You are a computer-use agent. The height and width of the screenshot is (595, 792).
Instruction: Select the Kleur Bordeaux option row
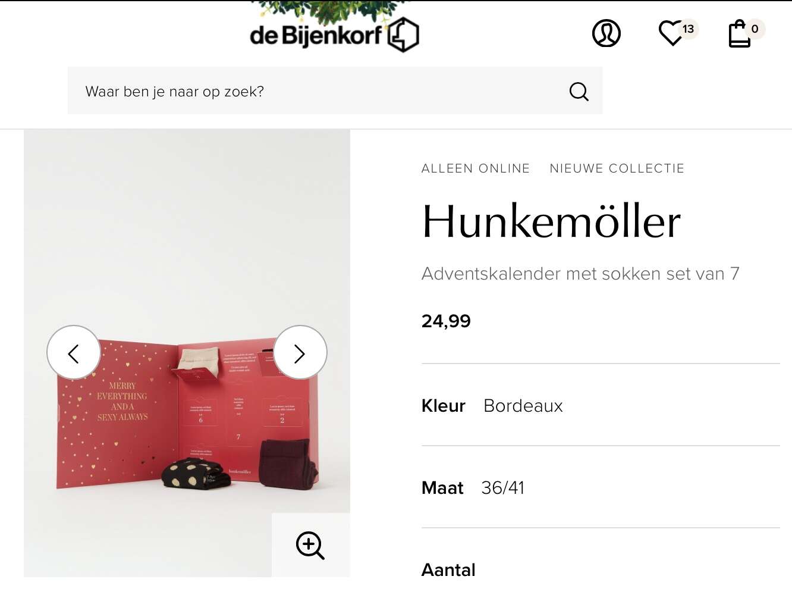601,405
